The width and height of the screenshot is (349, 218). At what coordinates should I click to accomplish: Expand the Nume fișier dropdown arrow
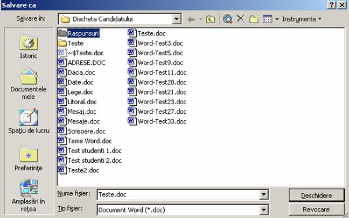click(263, 194)
